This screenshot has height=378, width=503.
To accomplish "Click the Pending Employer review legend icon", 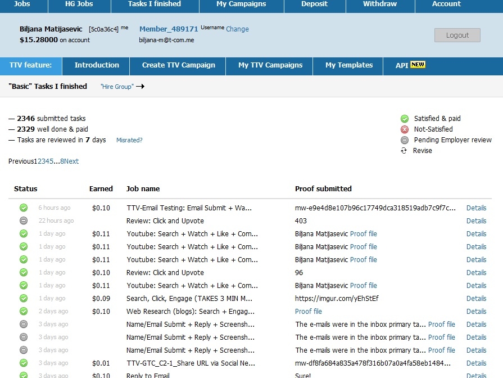I will point(404,140).
